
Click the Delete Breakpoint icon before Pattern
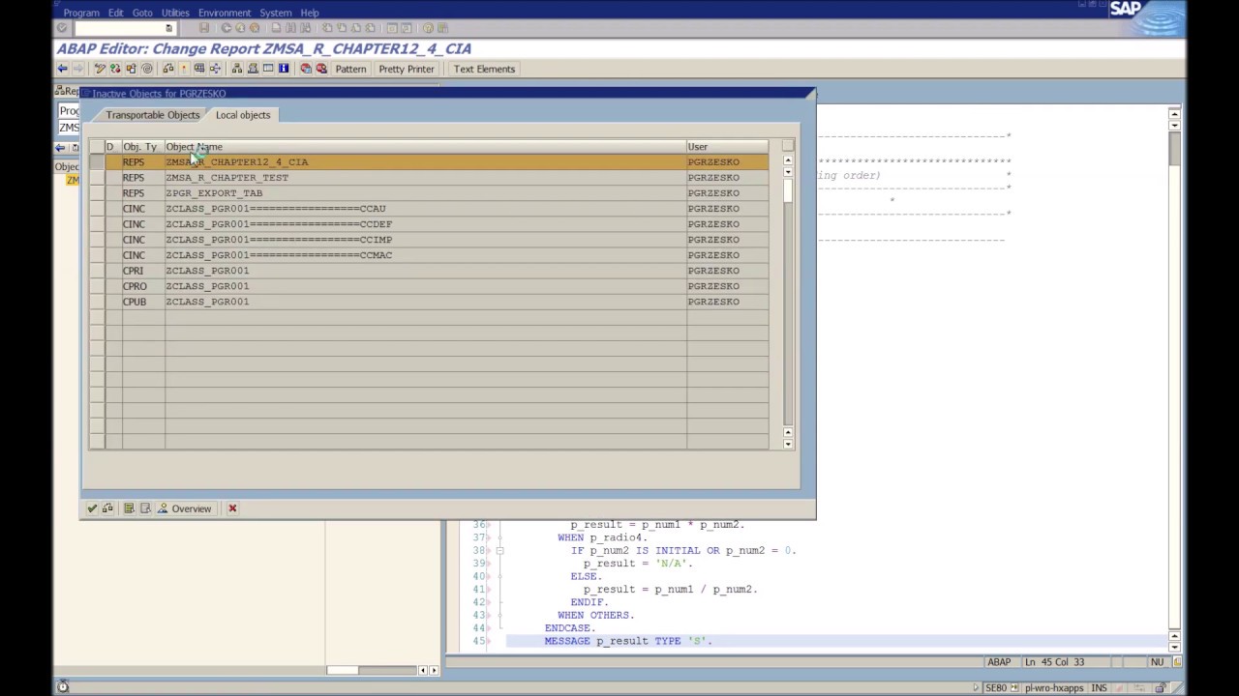[x=321, y=69]
